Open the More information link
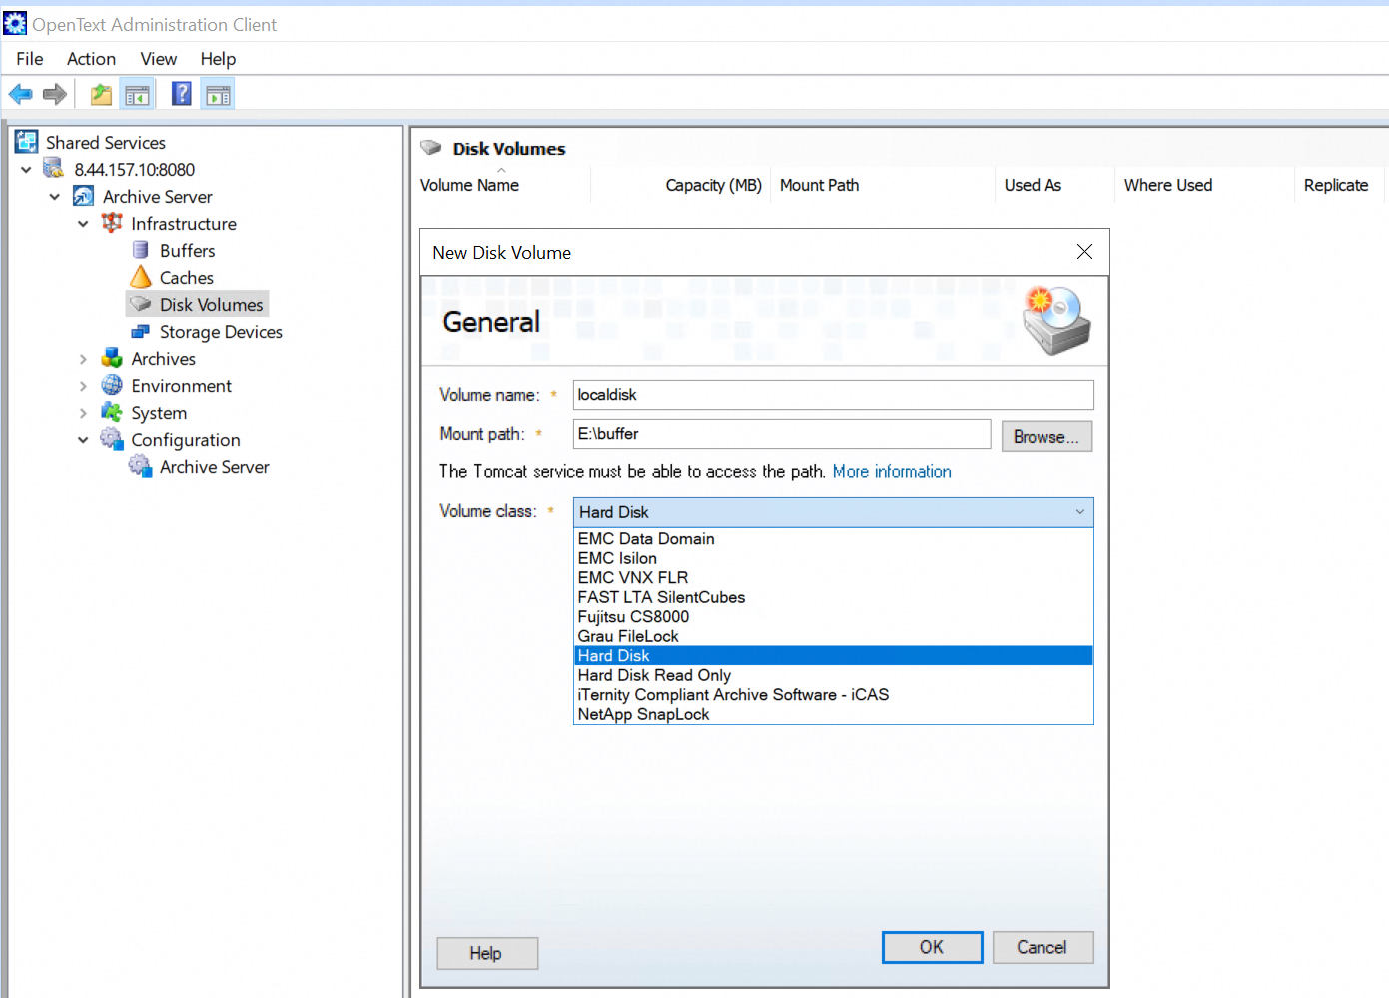 (892, 471)
